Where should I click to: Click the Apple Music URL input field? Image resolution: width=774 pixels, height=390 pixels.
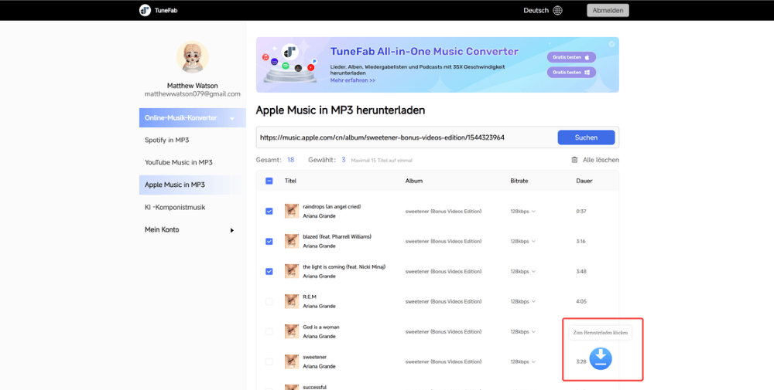[407, 137]
